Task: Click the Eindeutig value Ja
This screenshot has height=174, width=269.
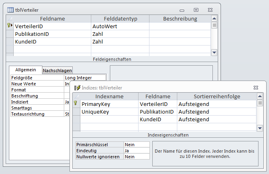Action: [137, 151]
